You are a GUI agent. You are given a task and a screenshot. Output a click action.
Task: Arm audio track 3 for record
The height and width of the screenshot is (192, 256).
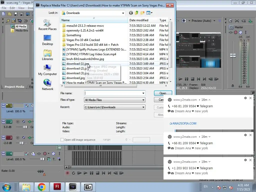(18, 138)
